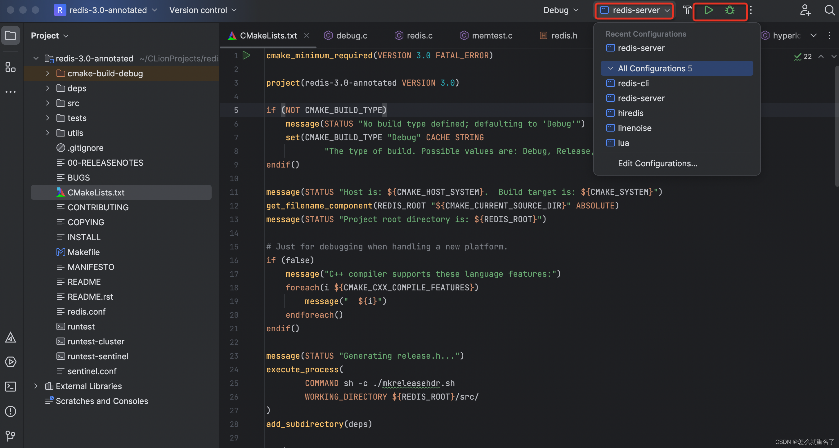Select the redis-cli configuration
The width and height of the screenshot is (839, 448).
coord(633,83)
